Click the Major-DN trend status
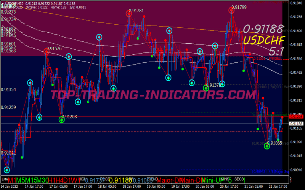This screenshot has width=305, height=190. [x=169, y=180]
